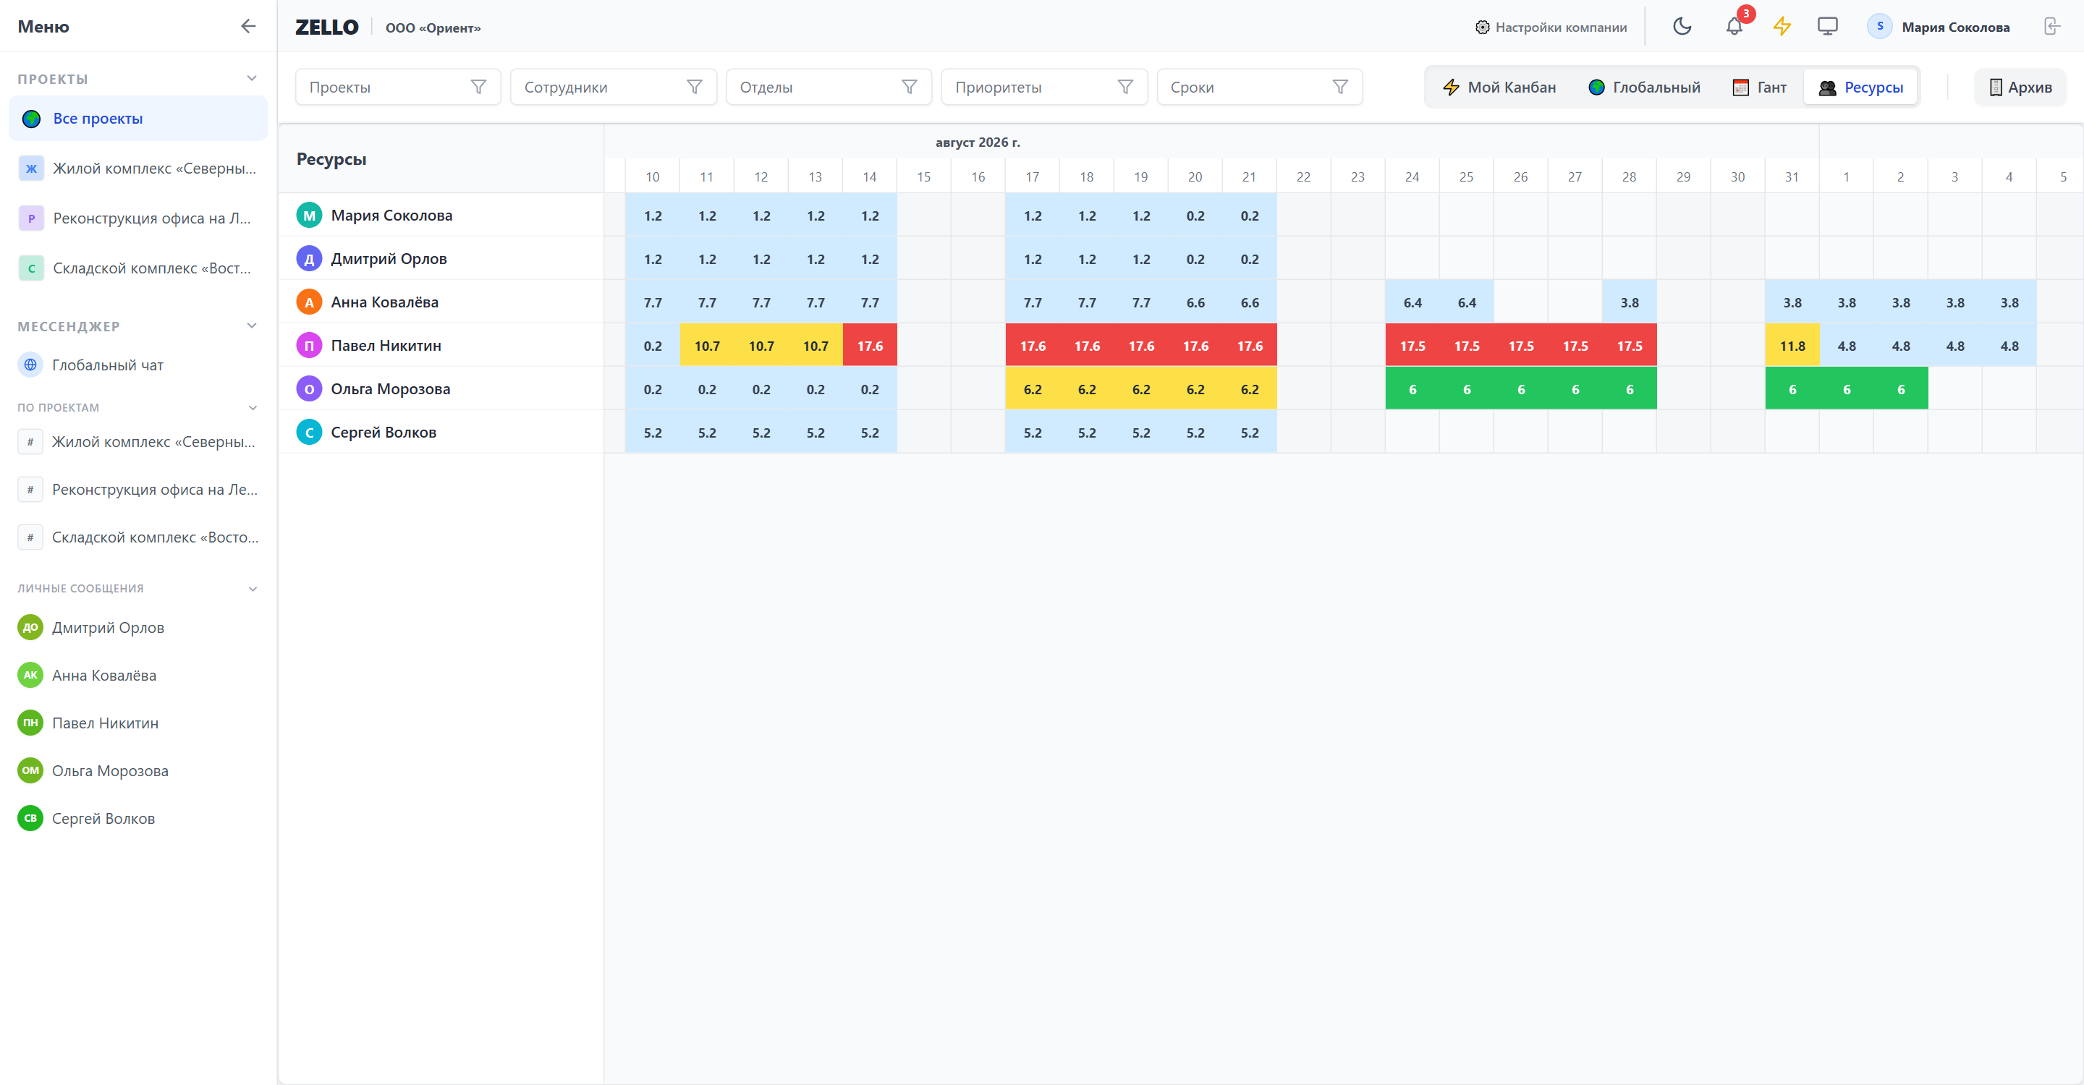The width and height of the screenshot is (2084, 1085).
Task: Open the Archive button
Action: [2020, 88]
